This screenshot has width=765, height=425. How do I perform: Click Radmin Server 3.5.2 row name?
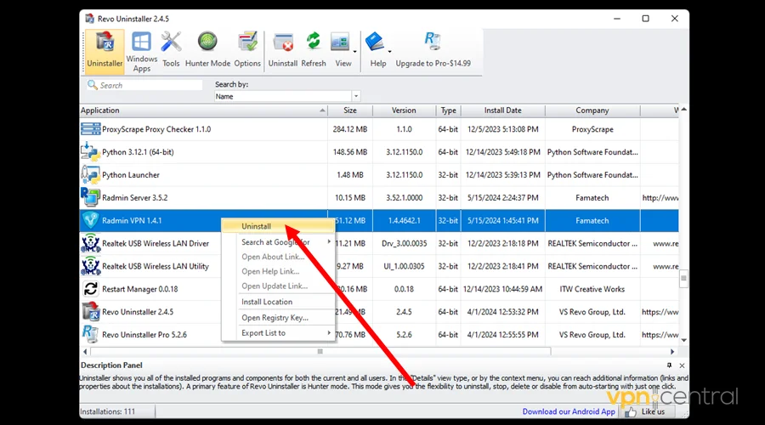coord(134,197)
